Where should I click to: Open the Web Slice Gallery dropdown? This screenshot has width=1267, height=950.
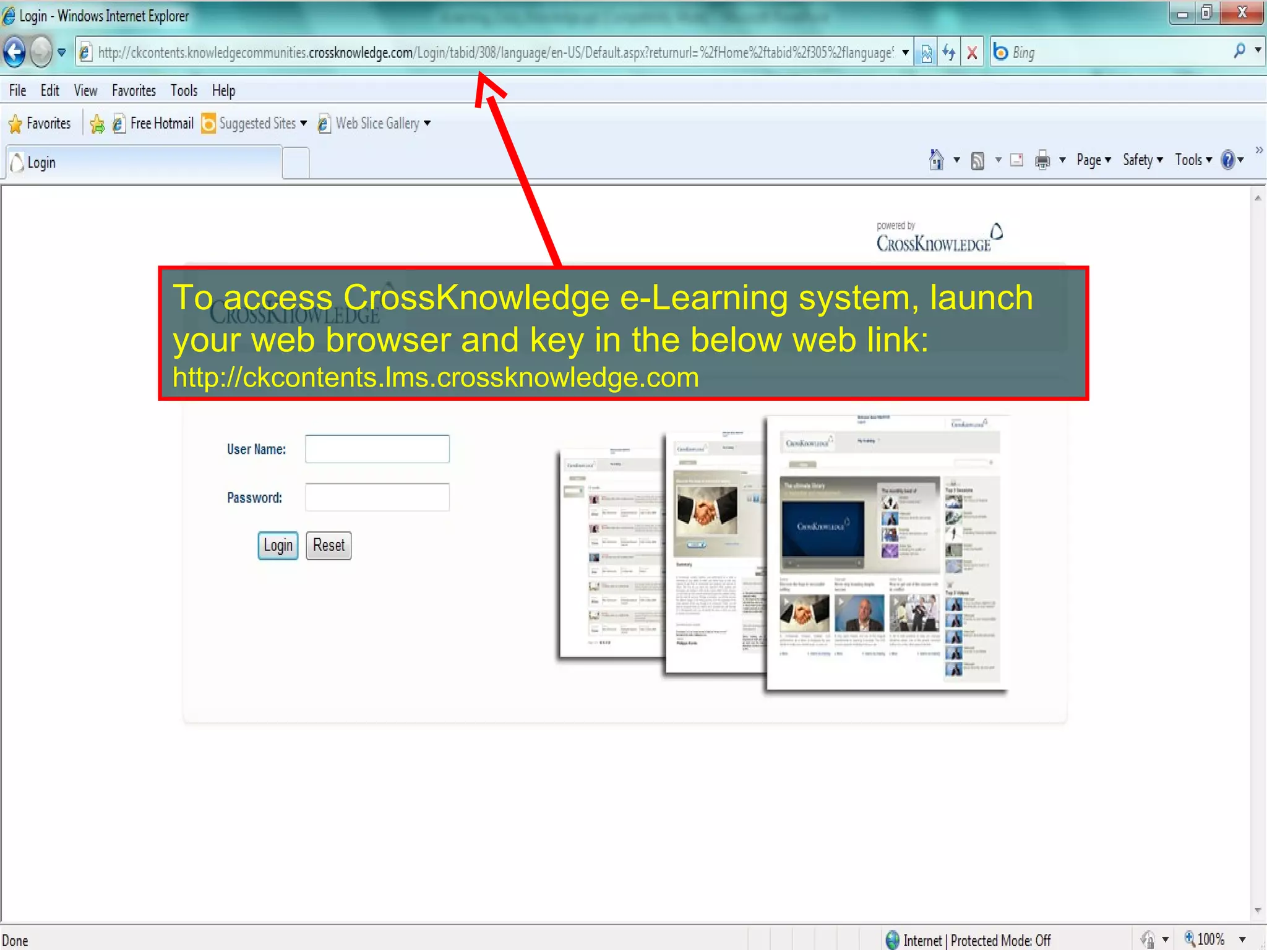(x=374, y=124)
